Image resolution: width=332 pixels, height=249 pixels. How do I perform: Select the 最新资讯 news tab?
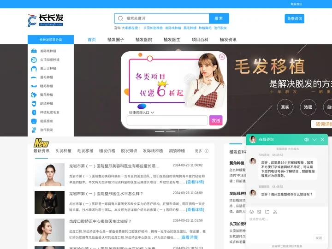tap(41, 151)
